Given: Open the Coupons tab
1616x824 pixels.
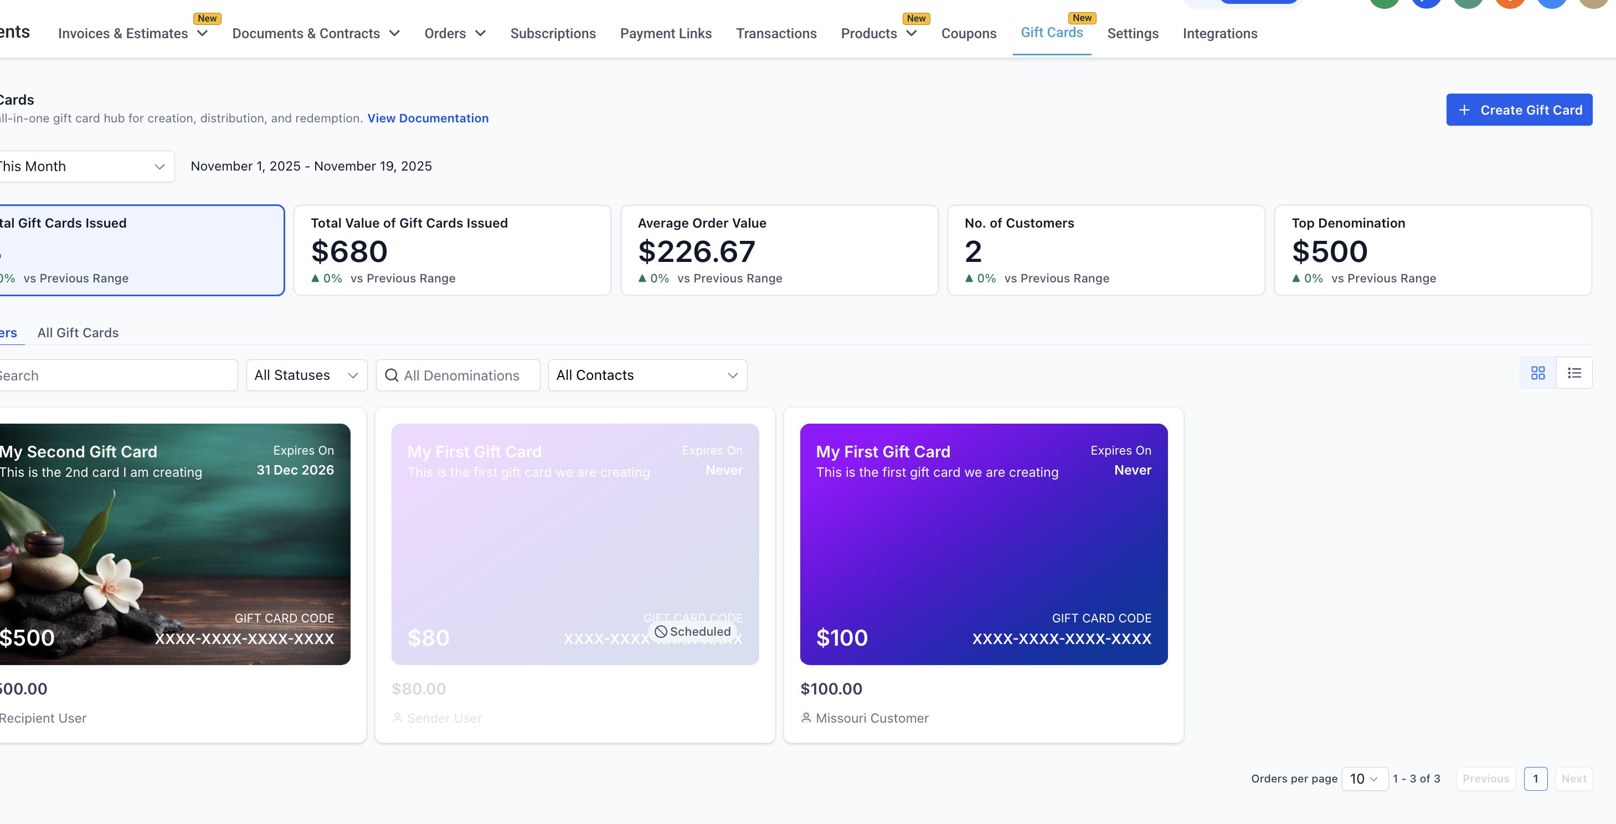Looking at the screenshot, I should coord(969,33).
